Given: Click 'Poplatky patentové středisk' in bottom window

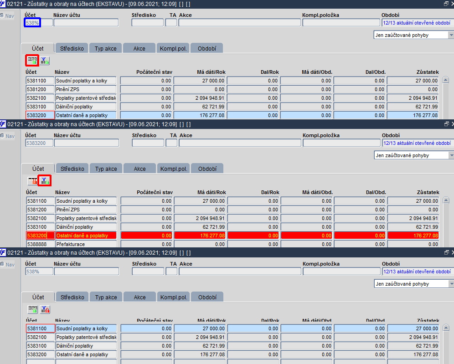Looking at the screenshot, I should coord(86,337).
